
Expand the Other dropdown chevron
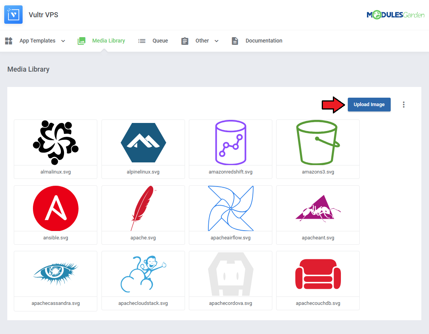tap(216, 41)
